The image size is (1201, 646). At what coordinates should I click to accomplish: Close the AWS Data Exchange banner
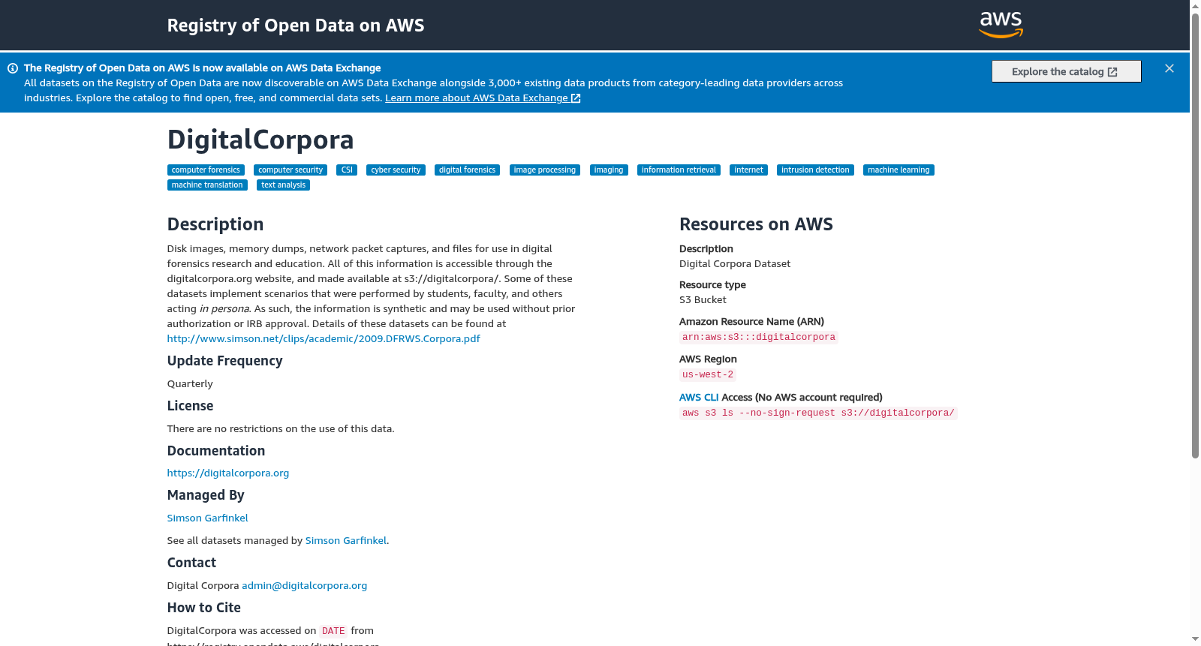[1169, 68]
